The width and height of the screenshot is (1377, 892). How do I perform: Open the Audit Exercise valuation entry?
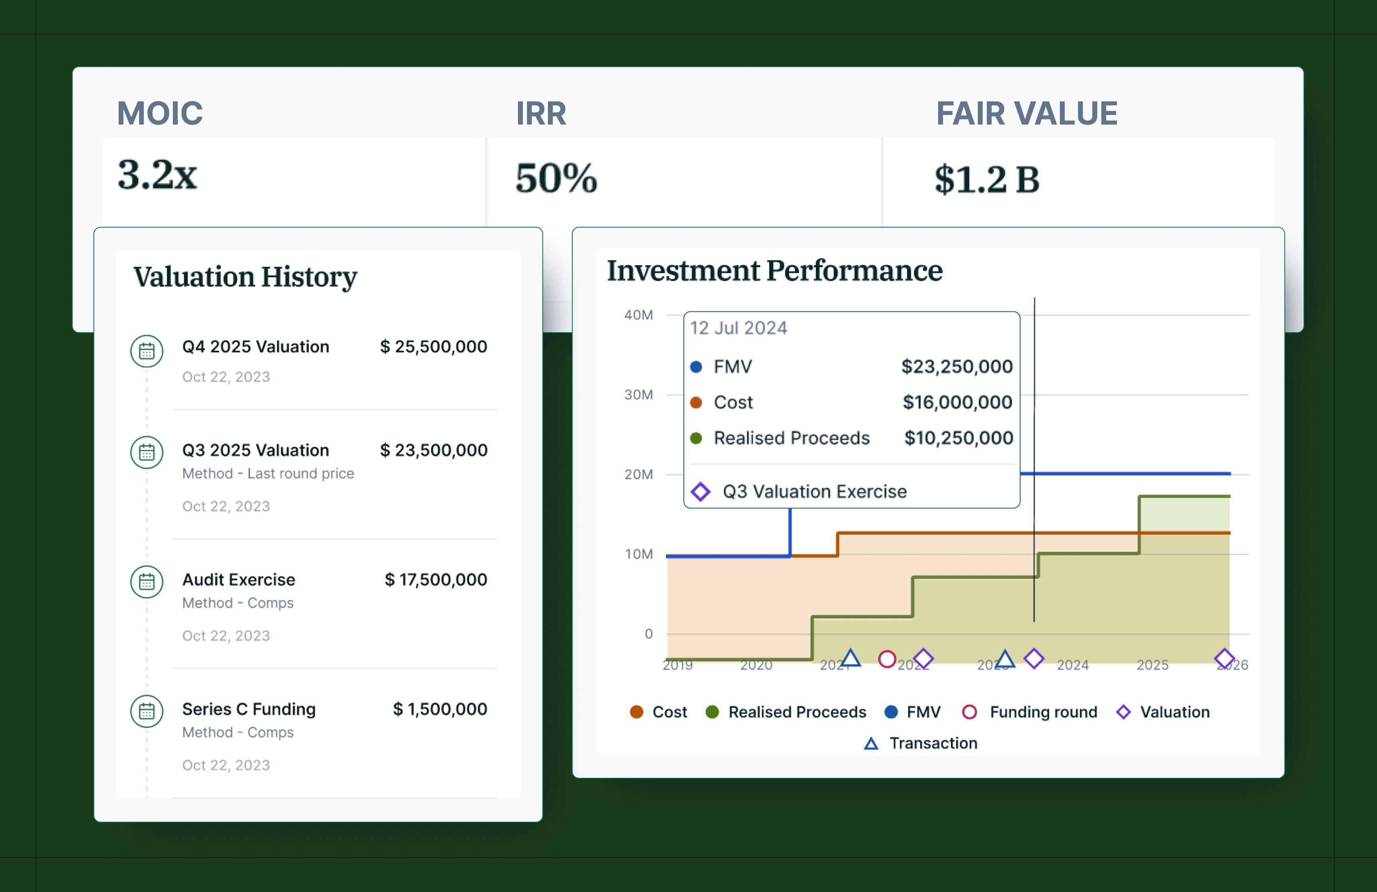click(x=238, y=580)
